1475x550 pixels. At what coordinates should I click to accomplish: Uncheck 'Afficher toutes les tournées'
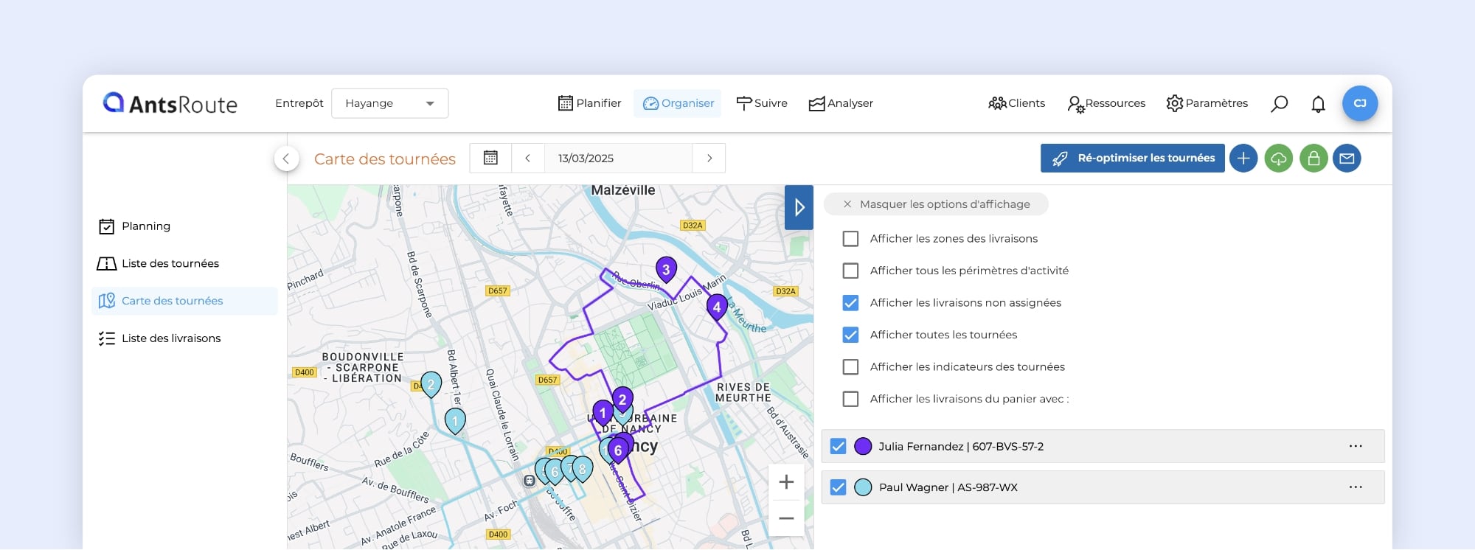[850, 335]
